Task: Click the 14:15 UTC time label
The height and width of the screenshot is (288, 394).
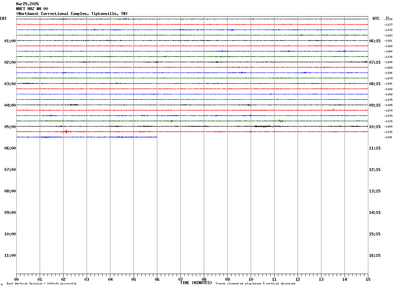Action: (375, 213)
